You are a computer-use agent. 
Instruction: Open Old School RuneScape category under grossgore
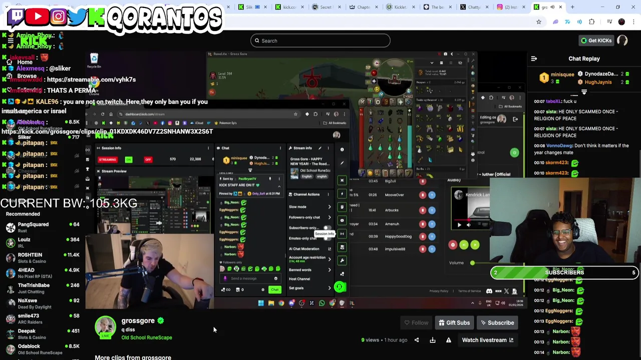click(146, 337)
